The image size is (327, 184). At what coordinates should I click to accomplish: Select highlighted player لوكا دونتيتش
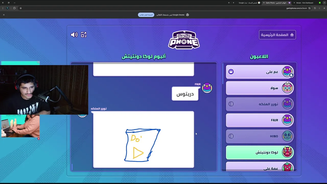coord(260,152)
